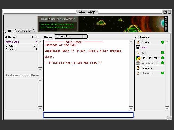Select player name ecoli
Viewport: 174px width, 130px height.
click(x=144, y=48)
